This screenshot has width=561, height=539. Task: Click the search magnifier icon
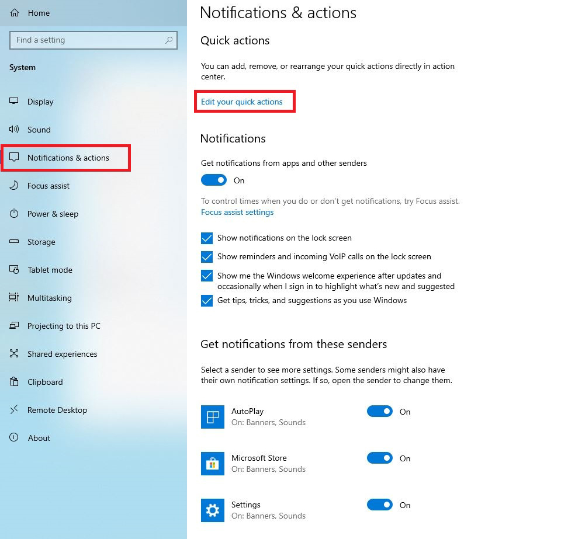169,40
